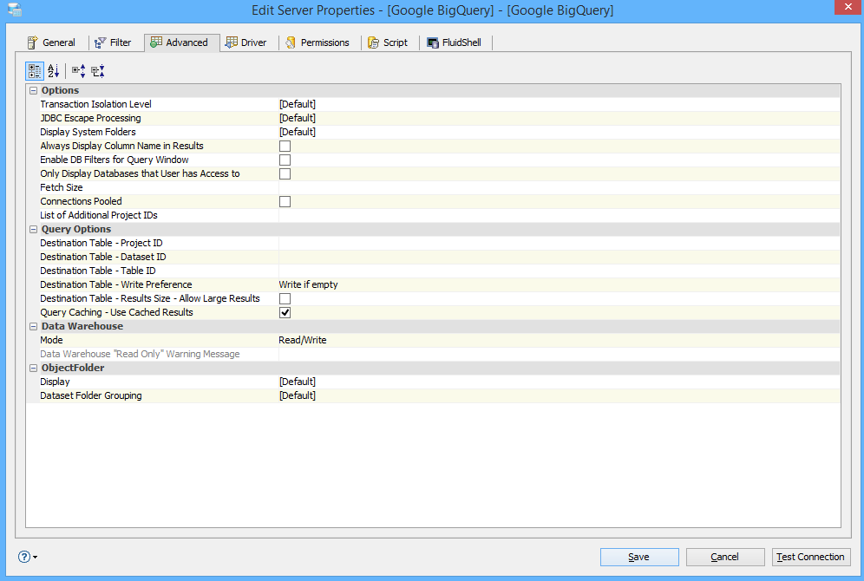Click the Cancel button
This screenshot has height=581, width=864.
pos(725,557)
